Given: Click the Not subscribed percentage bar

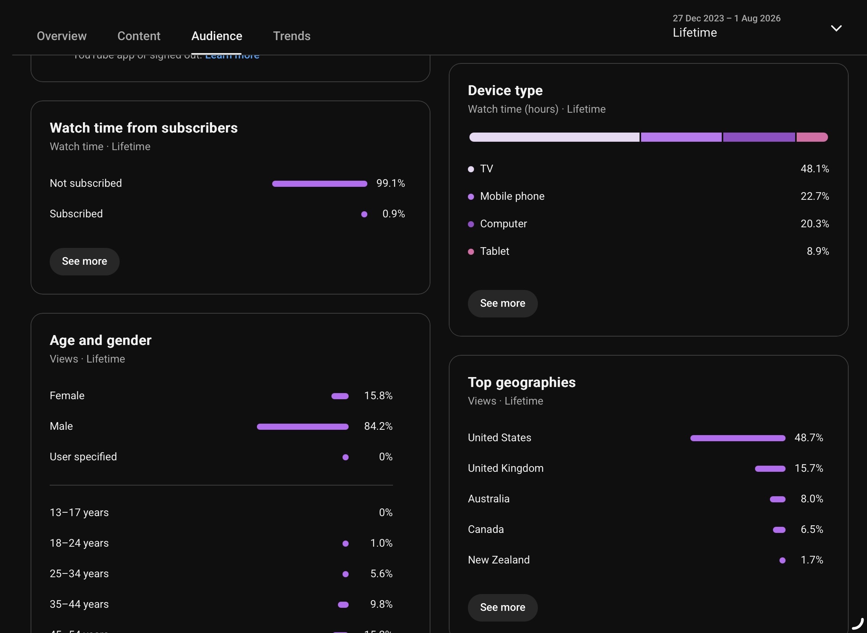Looking at the screenshot, I should click(x=320, y=184).
